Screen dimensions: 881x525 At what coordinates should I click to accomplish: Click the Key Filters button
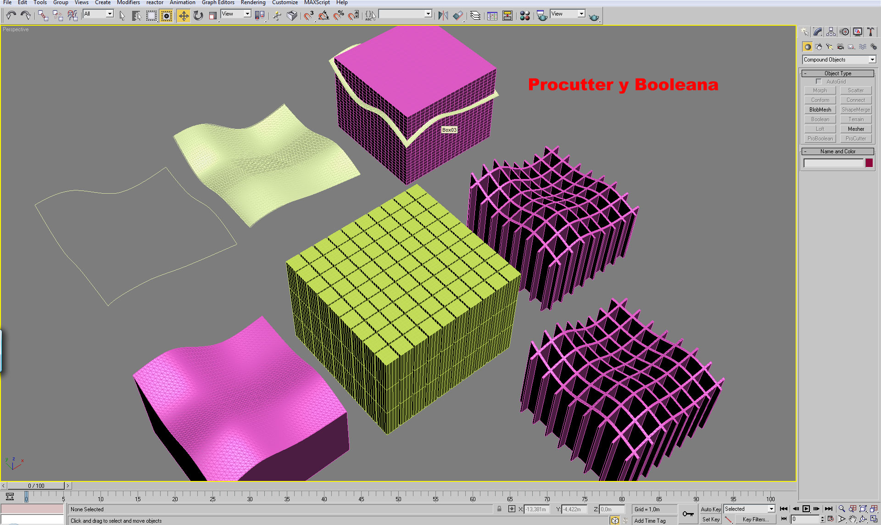[755, 519]
